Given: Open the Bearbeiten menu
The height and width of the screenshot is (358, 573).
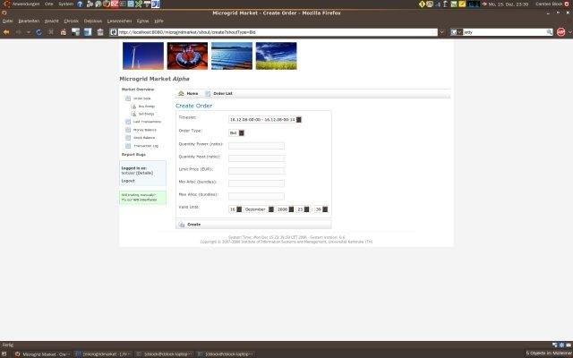Looking at the screenshot, I should point(26,20).
